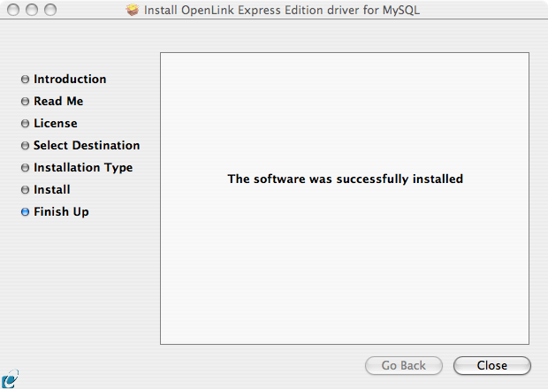Image resolution: width=548 pixels, height=389 pixels.
Task: Click the successfully installed message text
Action: [x=346, y=179]
